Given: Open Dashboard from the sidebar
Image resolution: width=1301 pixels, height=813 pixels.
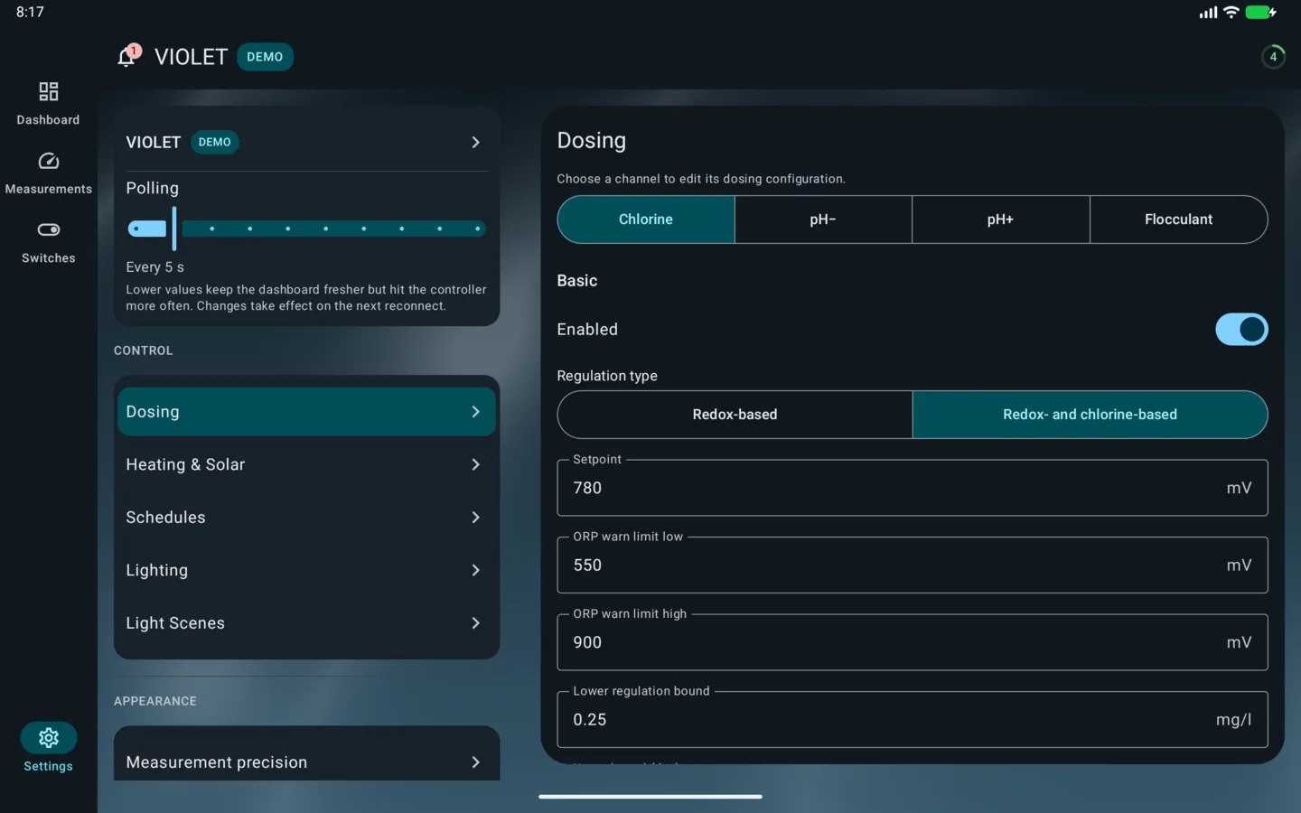Looking at the screenshot, I should pos(48,104).
